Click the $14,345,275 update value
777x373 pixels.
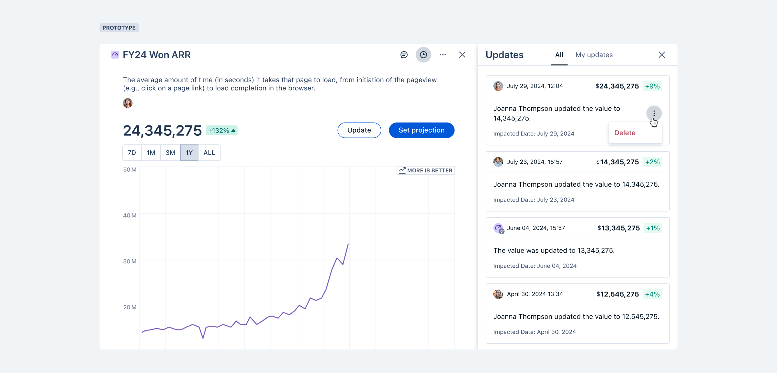pyautogui.click(x=617, y=162)
